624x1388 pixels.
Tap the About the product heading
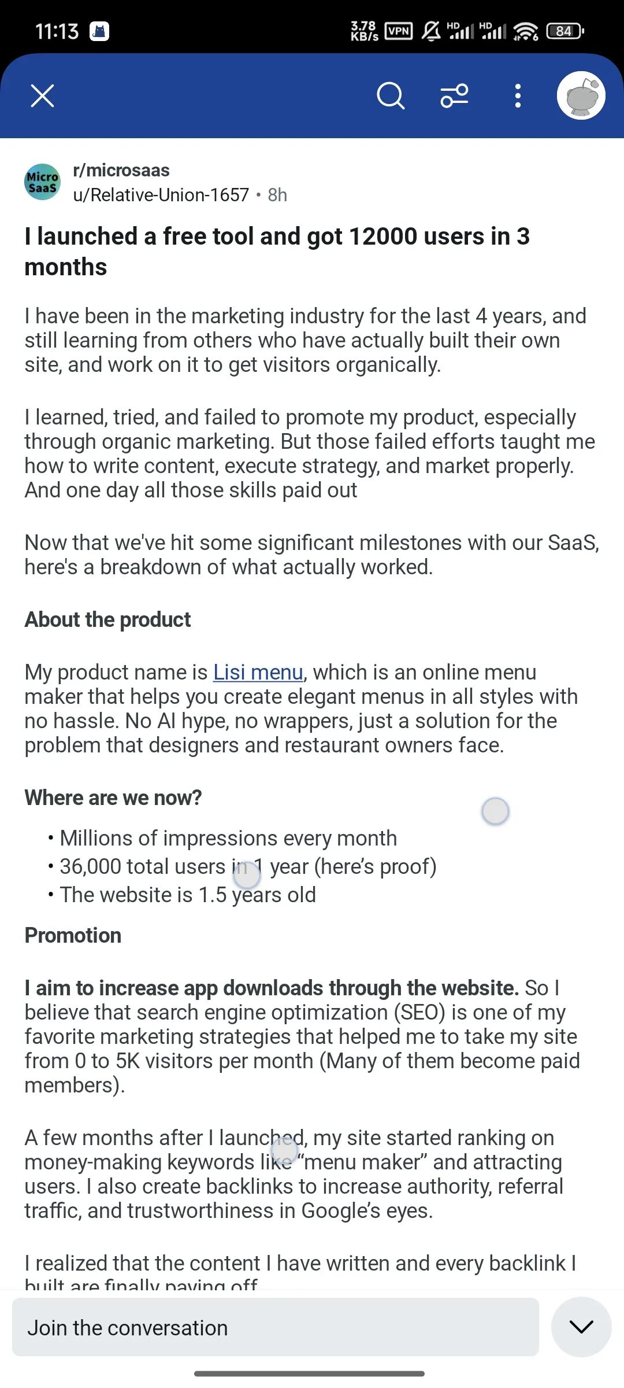[107, 619]
